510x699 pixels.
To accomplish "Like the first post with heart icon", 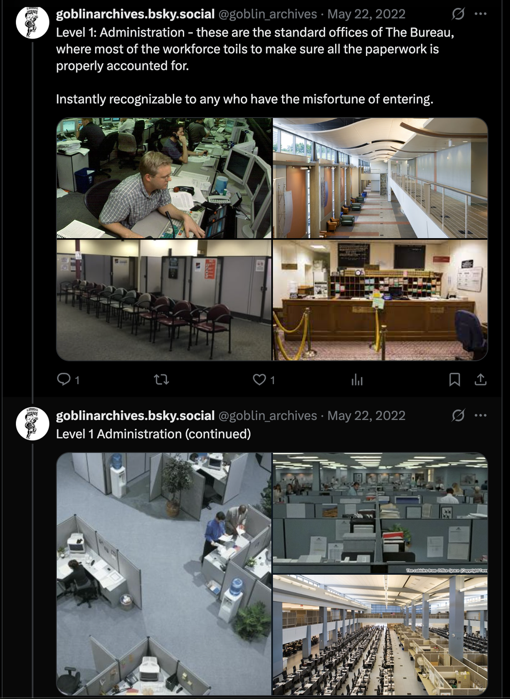I will pos(264,379).
